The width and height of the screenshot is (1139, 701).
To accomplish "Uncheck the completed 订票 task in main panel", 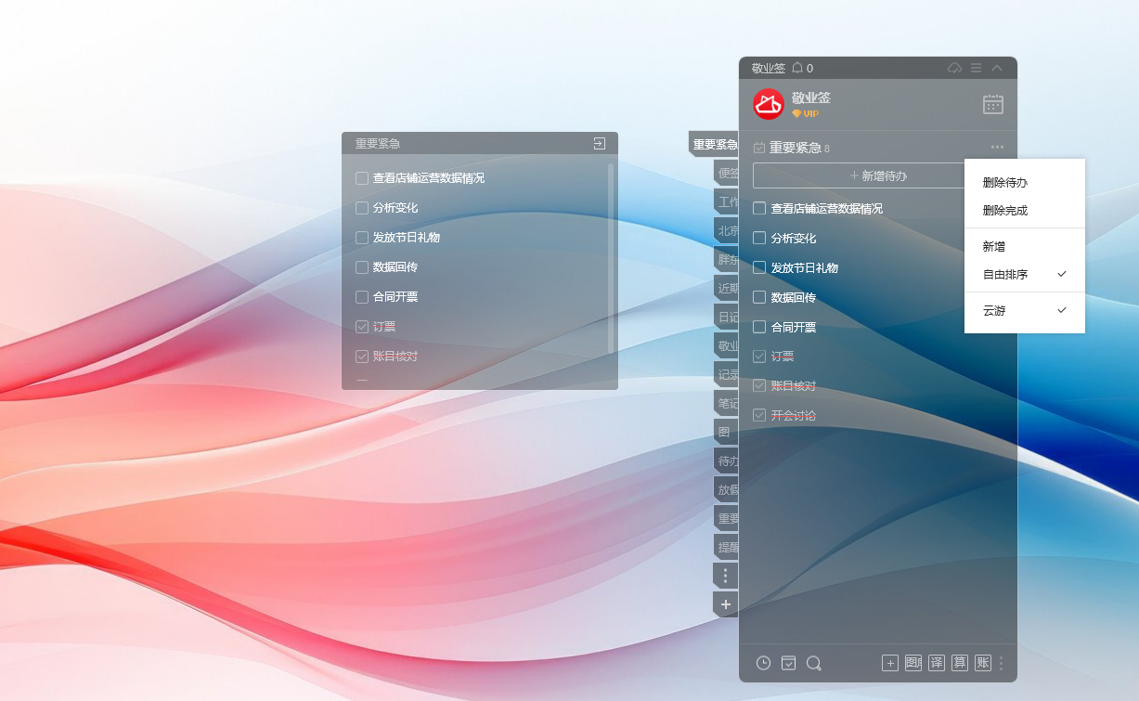I will pos(759,357).
